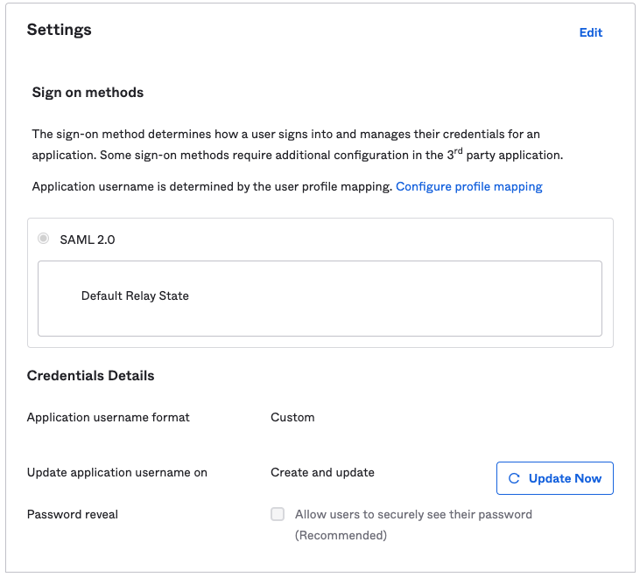The height and width of the screenshot is (577, 640).
Task: Click the Settings heading
Action: pos(60,30)
